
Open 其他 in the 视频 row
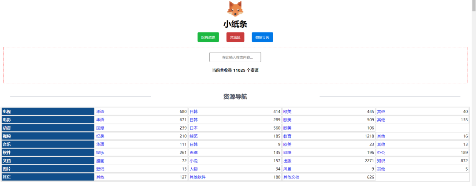381,136
